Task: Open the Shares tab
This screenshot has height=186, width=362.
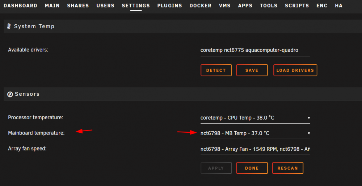Action: click(78, 5)
